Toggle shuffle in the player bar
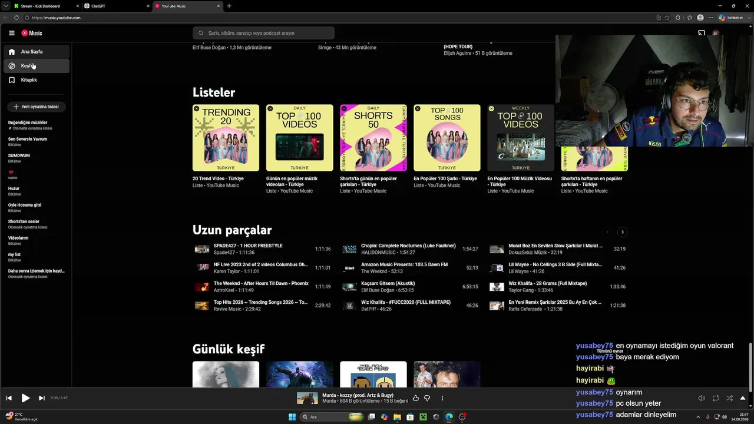The width and height of the screenshot is (754, 424). point(730,398)
